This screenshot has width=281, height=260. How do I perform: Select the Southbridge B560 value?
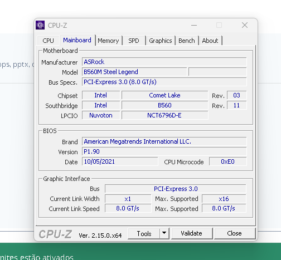164,105
